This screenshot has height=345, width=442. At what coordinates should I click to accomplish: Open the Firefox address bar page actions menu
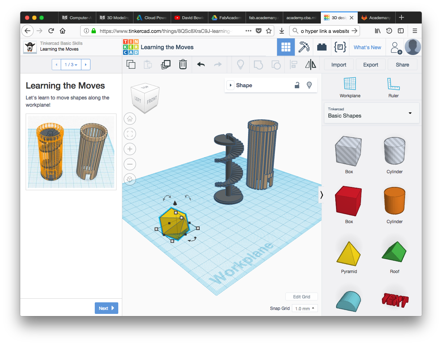[248, 31]
